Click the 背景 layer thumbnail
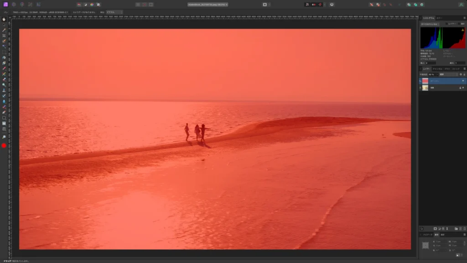Screen dimensions: 467x263 click(x=425, y=88)
